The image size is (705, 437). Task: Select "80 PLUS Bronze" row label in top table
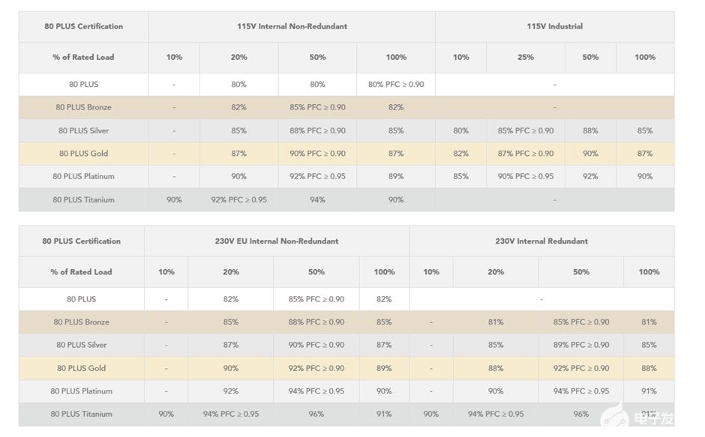(x=83, y=107)
